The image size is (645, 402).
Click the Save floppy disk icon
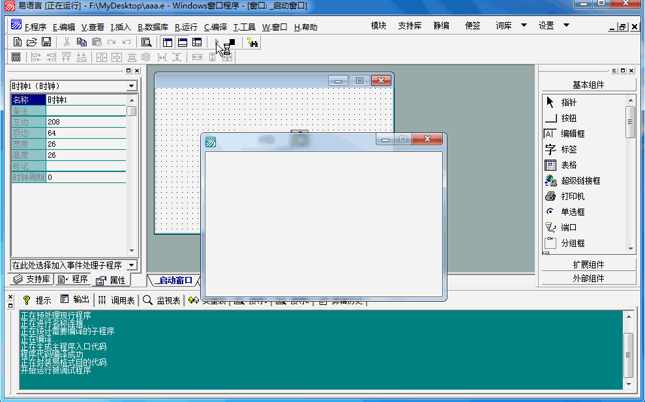pos(46,42)
